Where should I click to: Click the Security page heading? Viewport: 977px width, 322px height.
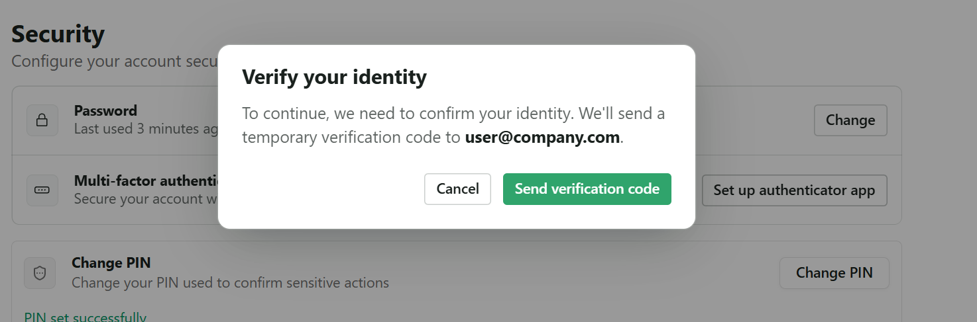click(58, 34)
